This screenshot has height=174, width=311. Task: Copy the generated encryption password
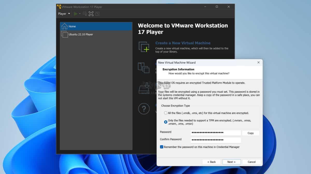tap(250, 133)
